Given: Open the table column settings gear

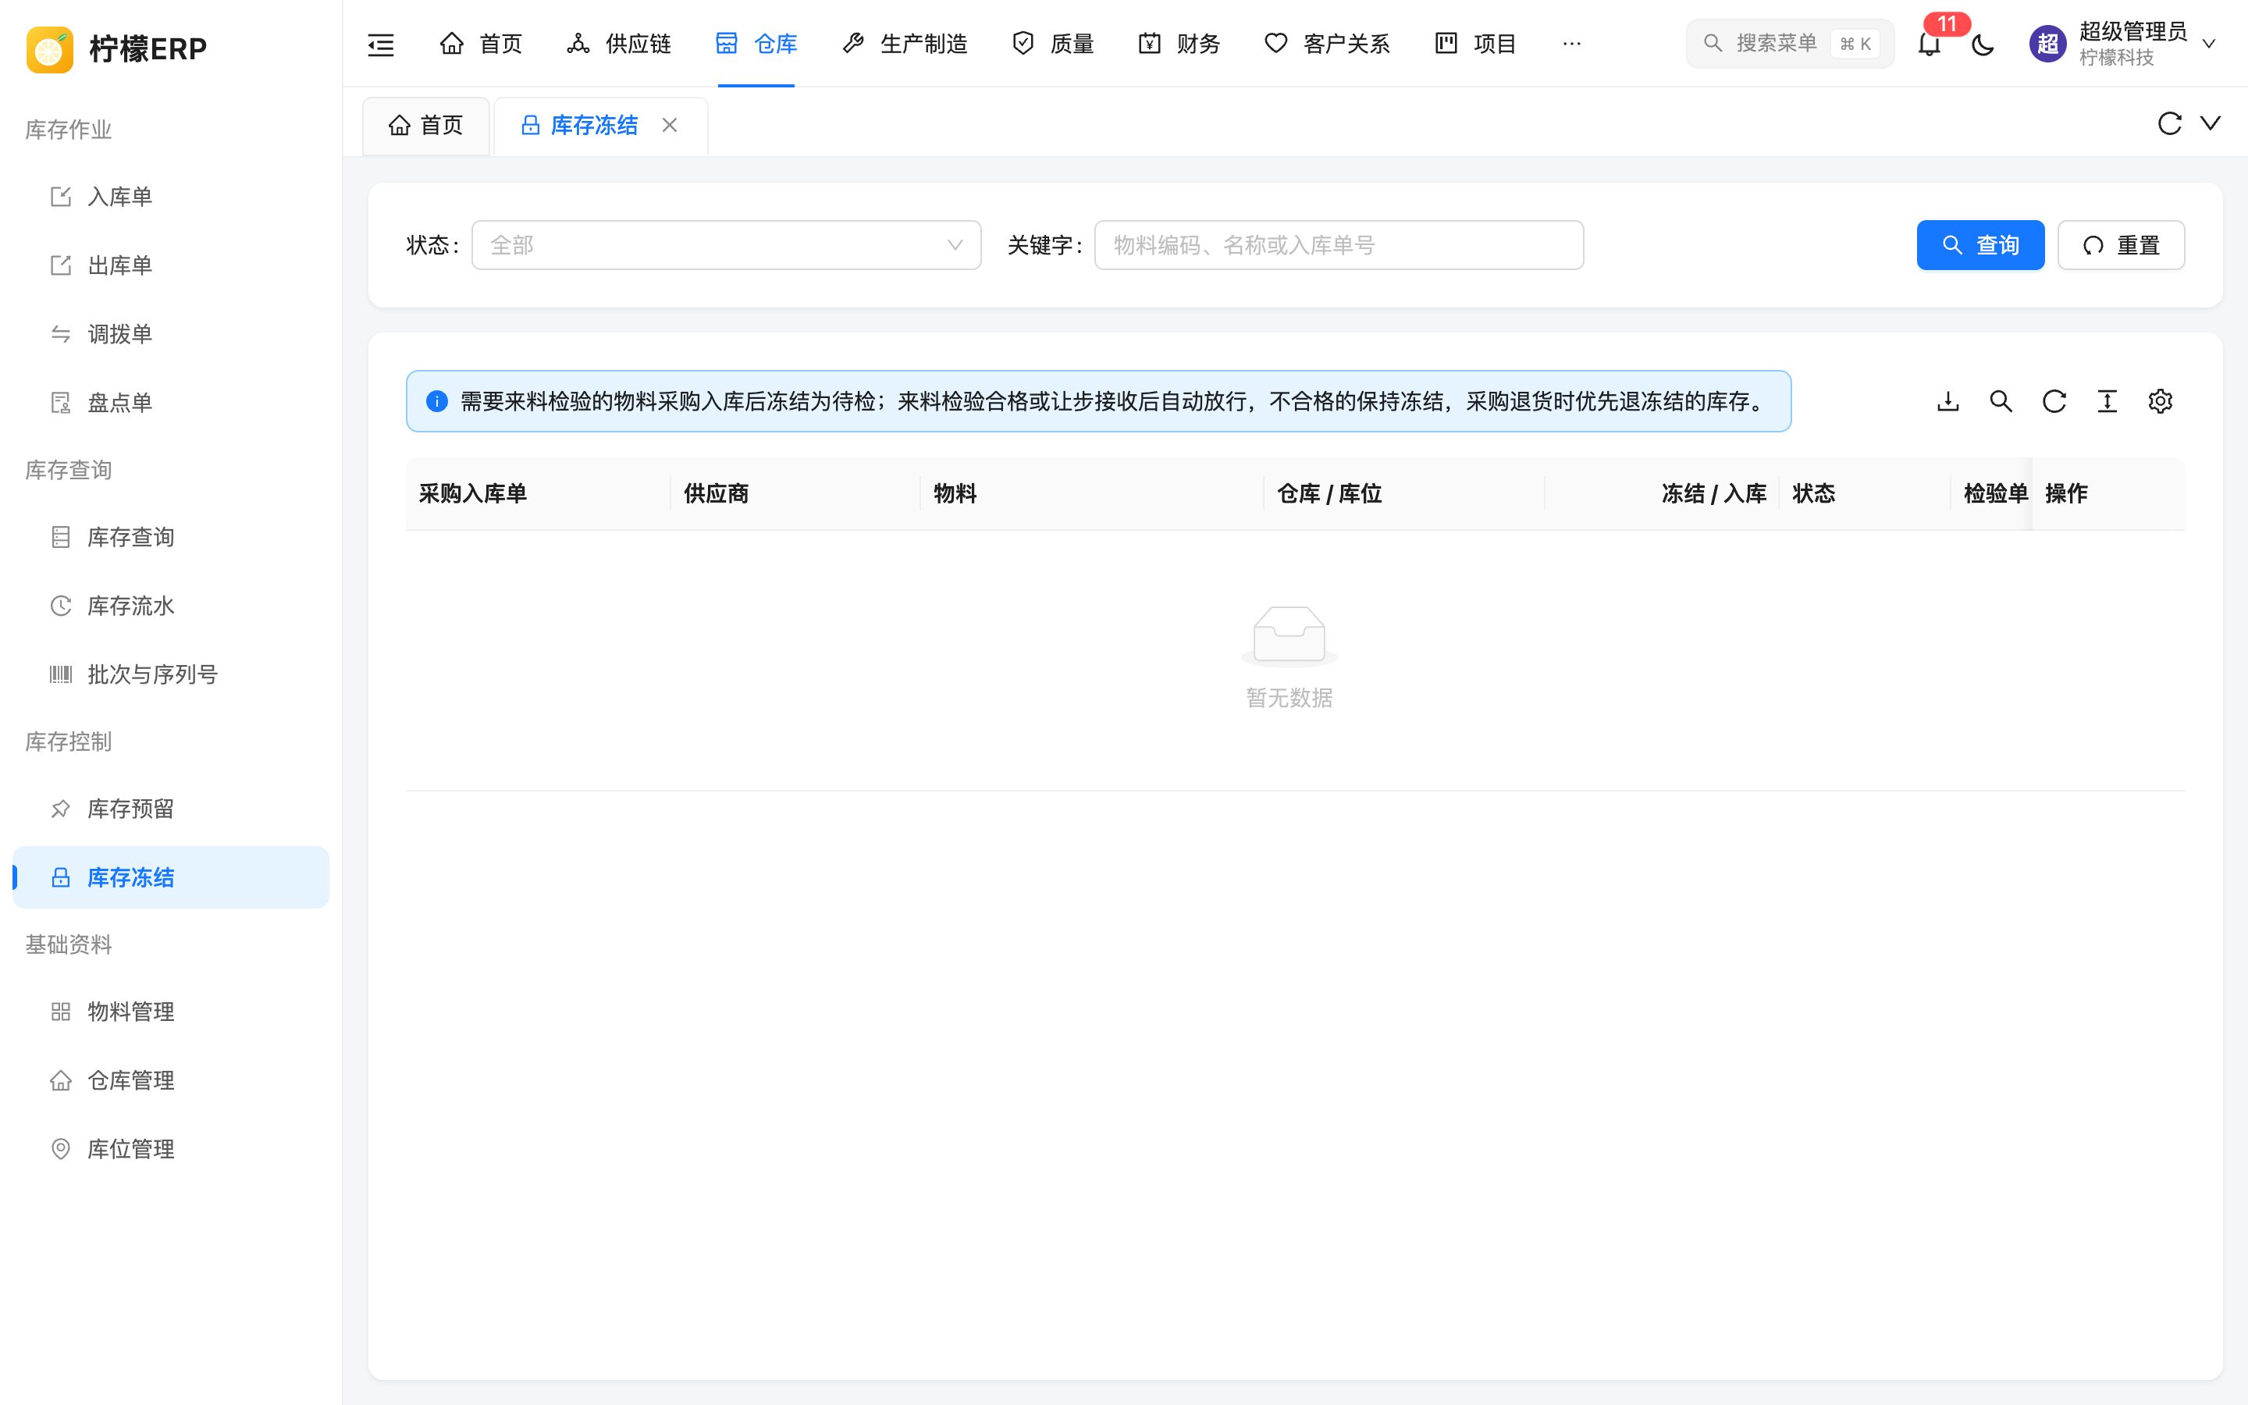Looking at the screenshot, I should [x=2160, y=401].
